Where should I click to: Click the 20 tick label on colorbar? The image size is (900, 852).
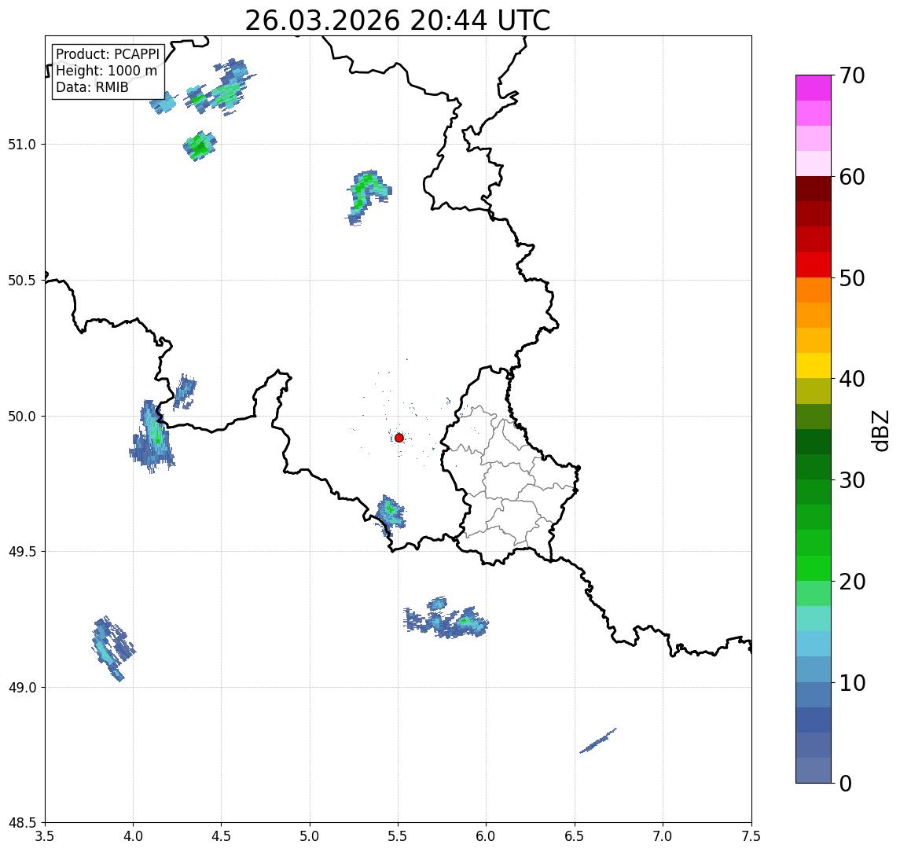(x=852, y=581)
